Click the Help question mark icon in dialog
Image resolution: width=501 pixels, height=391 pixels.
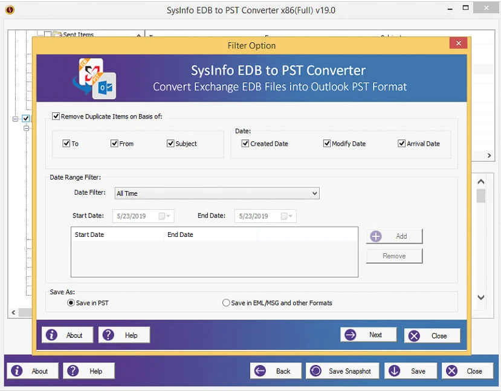(108, 335)
